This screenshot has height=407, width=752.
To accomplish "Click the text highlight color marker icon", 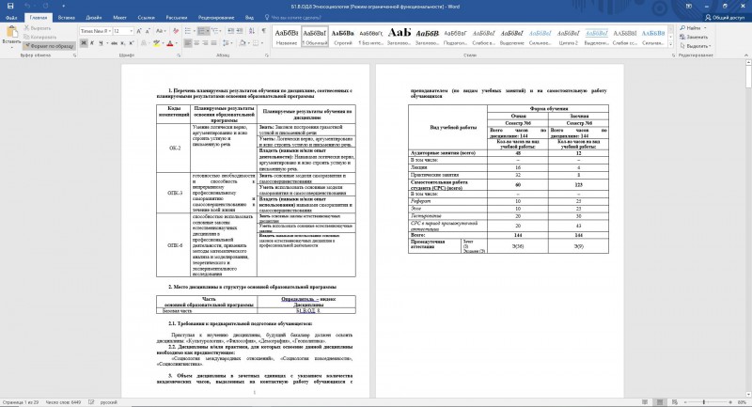I will coord(156,43).
